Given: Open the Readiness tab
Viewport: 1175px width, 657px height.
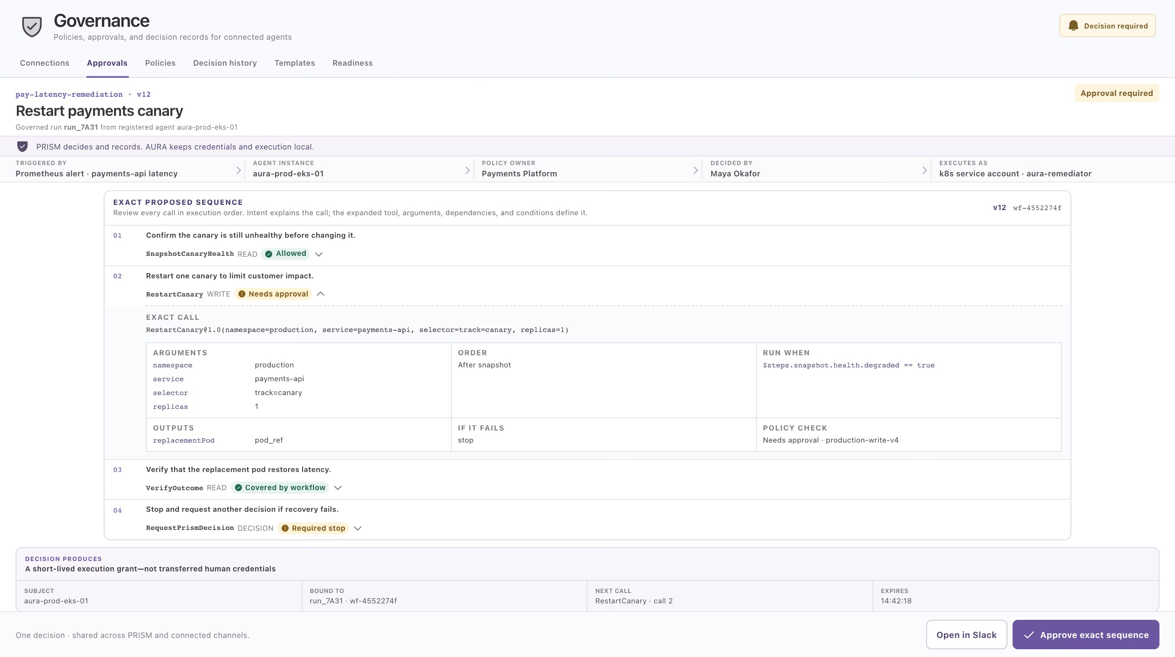Looking at the screenshot, I should [352, 63].
